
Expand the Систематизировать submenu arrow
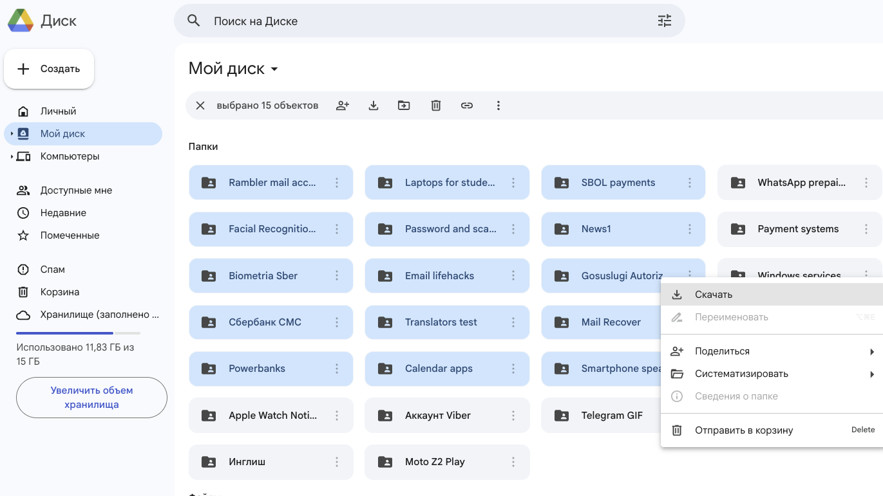(872, 374)
